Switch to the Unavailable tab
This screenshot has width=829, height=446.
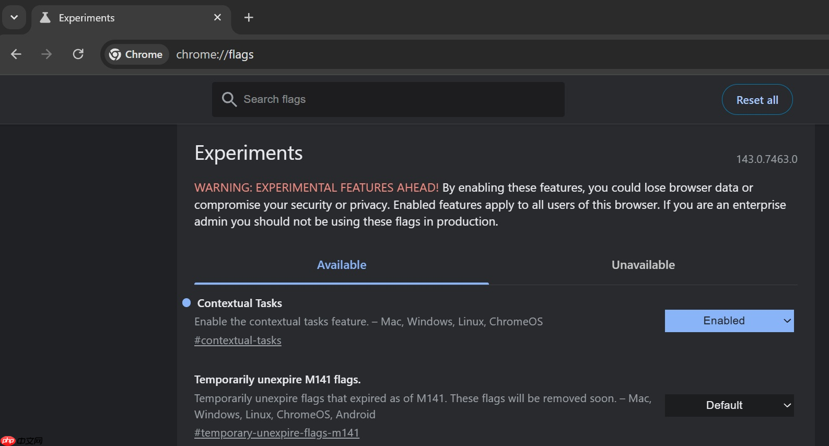643,265
